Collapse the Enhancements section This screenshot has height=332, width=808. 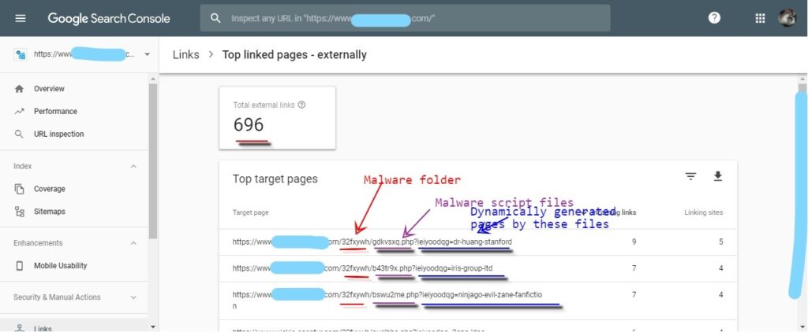coord(133,243)
